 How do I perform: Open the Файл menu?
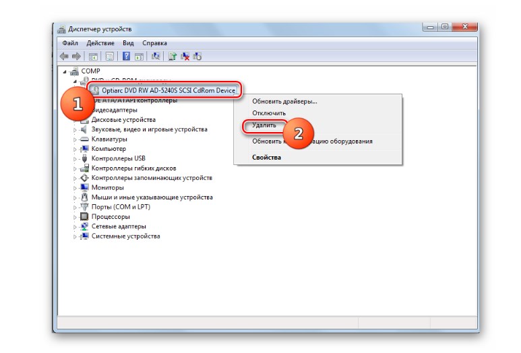70,43
